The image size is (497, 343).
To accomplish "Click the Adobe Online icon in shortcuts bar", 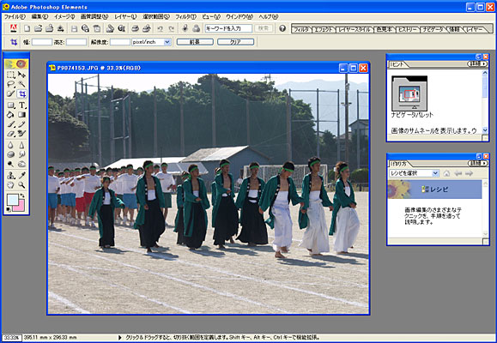I will pyautogui.click(x=14, y=28).
